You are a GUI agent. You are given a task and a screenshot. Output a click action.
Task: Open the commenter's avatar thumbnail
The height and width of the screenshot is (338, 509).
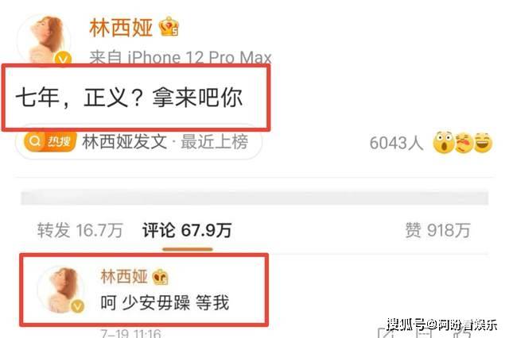click(61, 290)
